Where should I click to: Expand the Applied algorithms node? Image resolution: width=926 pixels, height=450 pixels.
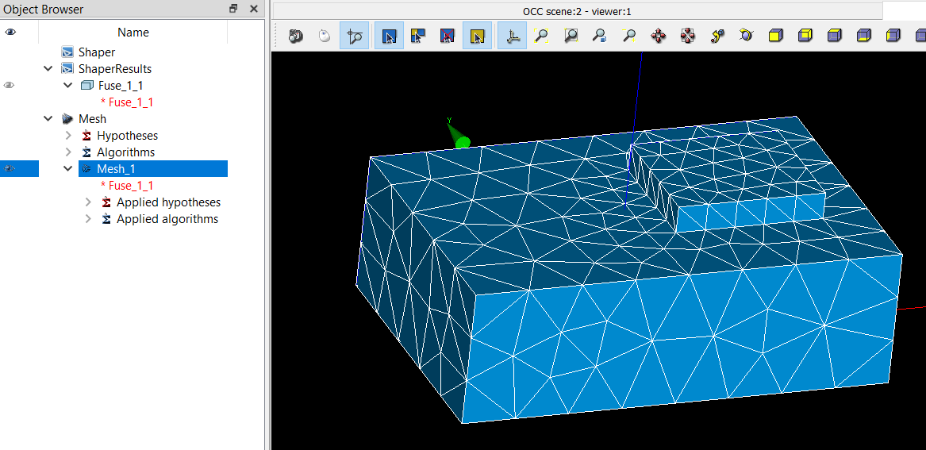pos(88,219)
